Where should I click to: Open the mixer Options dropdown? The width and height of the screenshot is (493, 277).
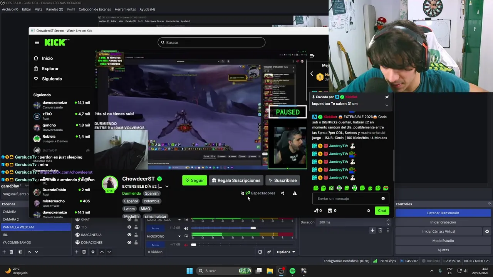(286, 252)
